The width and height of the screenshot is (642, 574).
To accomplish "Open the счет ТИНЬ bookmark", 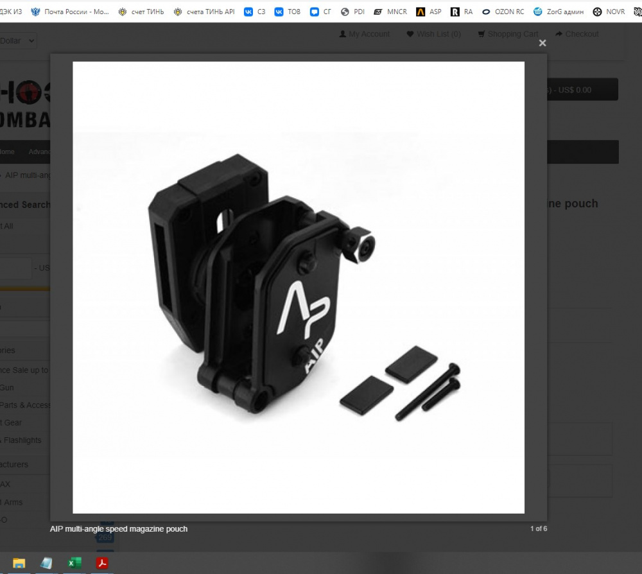I will click(x=141, y=12).
